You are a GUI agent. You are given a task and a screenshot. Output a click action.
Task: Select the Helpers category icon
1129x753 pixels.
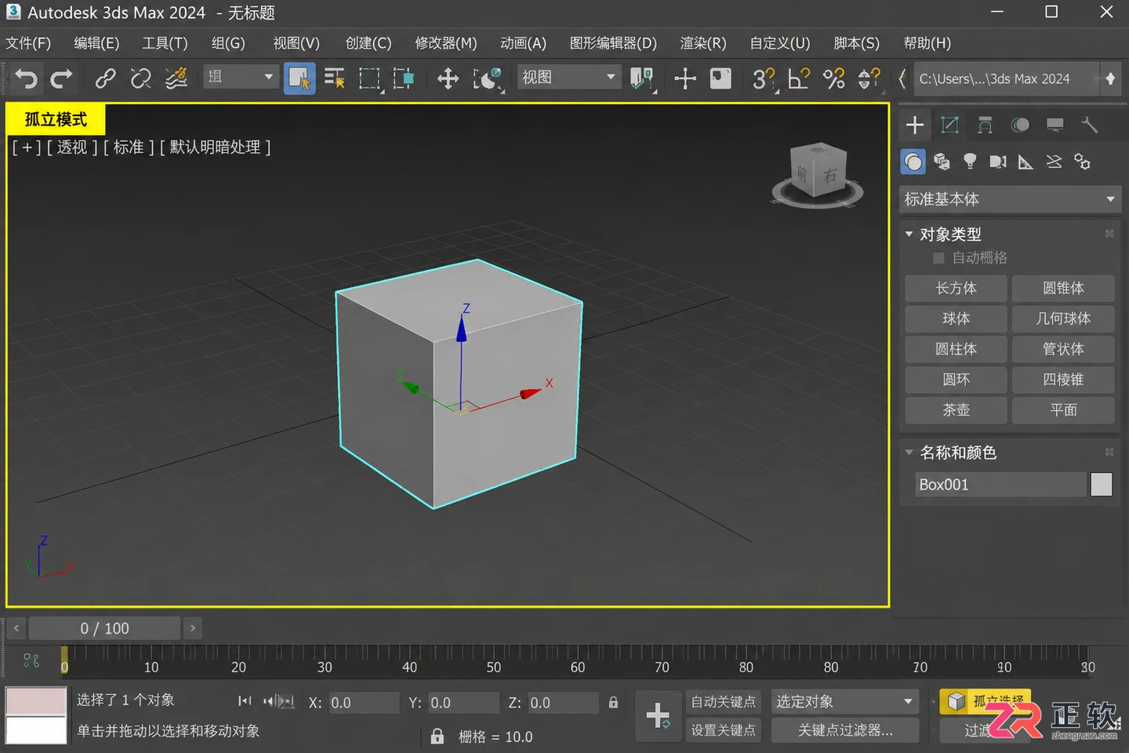point(1026,162)
